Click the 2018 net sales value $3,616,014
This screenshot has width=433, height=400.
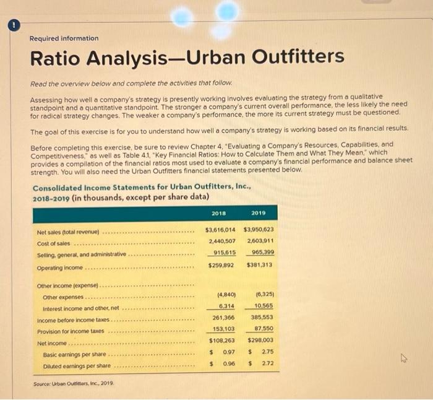[220, 230]
